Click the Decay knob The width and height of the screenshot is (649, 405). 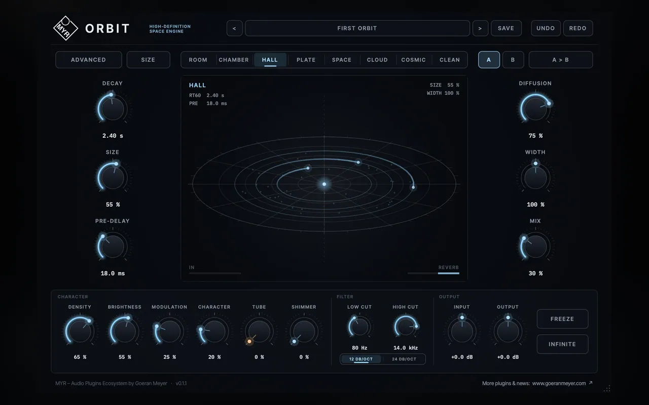113,108
